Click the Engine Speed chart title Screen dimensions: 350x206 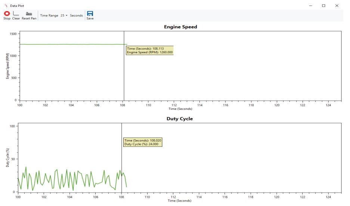180,27
